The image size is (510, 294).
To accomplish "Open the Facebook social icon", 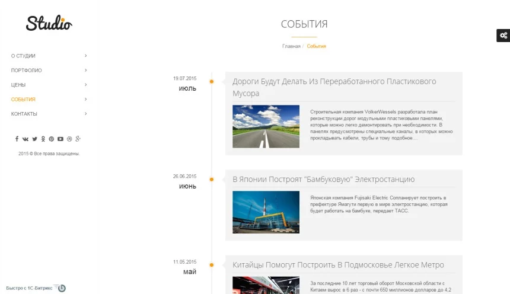I will [17, 139].
